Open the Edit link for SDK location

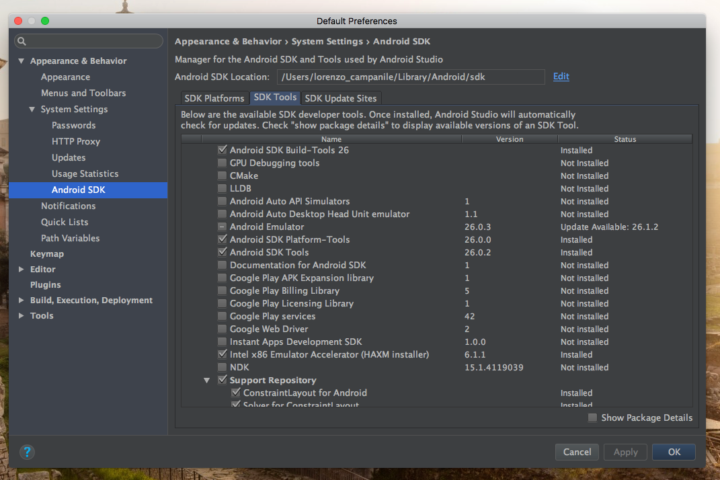click(561, 76)
